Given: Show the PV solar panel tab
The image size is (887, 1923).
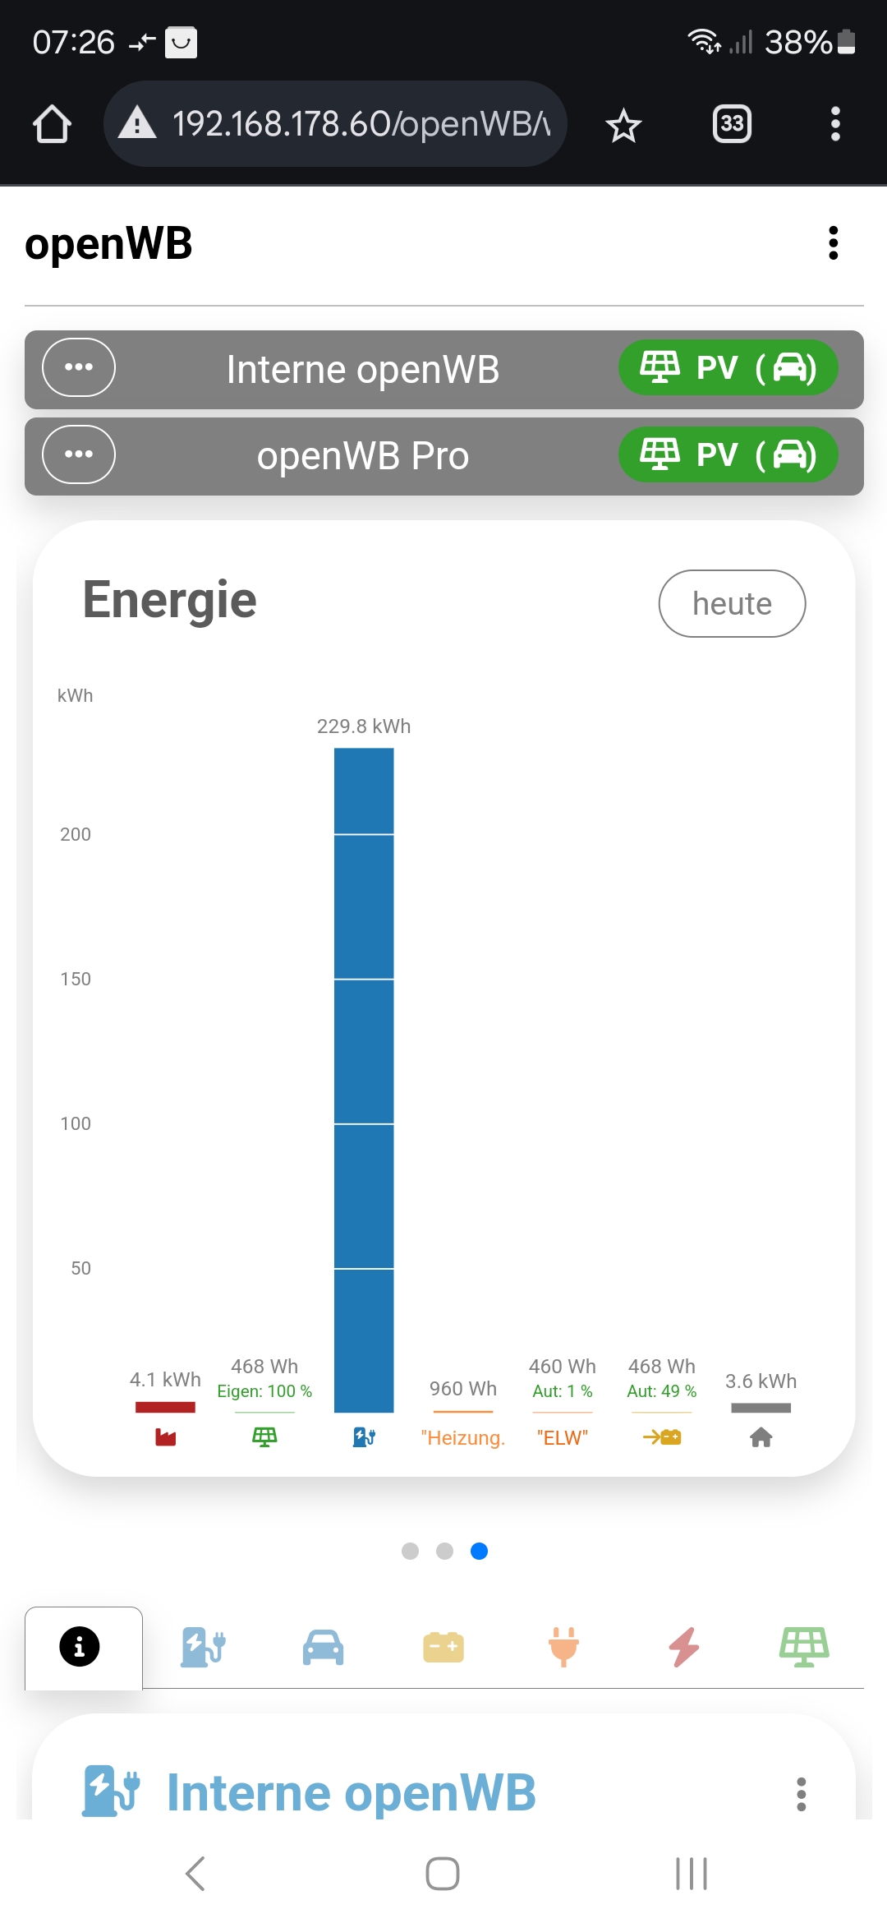Looking at the screenshot, I should click(x=804, y=1647).
